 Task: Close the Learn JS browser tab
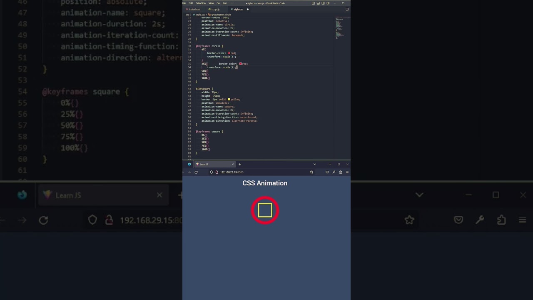tap(233, 164)
